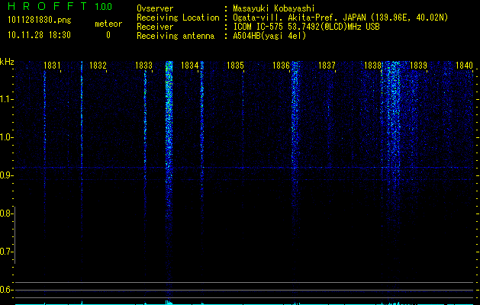Click the 0.7 kHz axis label

pyautogui.click(x=6, y=252)
